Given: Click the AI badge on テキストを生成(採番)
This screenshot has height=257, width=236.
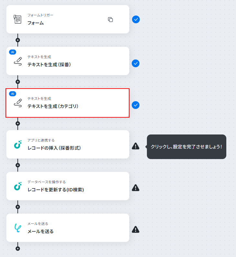Looking at the screenshot, I should (x=13, y=52).
